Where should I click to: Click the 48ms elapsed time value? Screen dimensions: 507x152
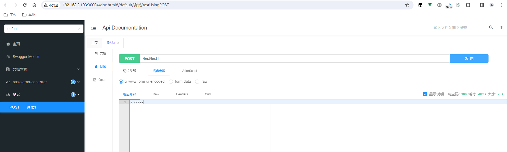click(482, 94)
